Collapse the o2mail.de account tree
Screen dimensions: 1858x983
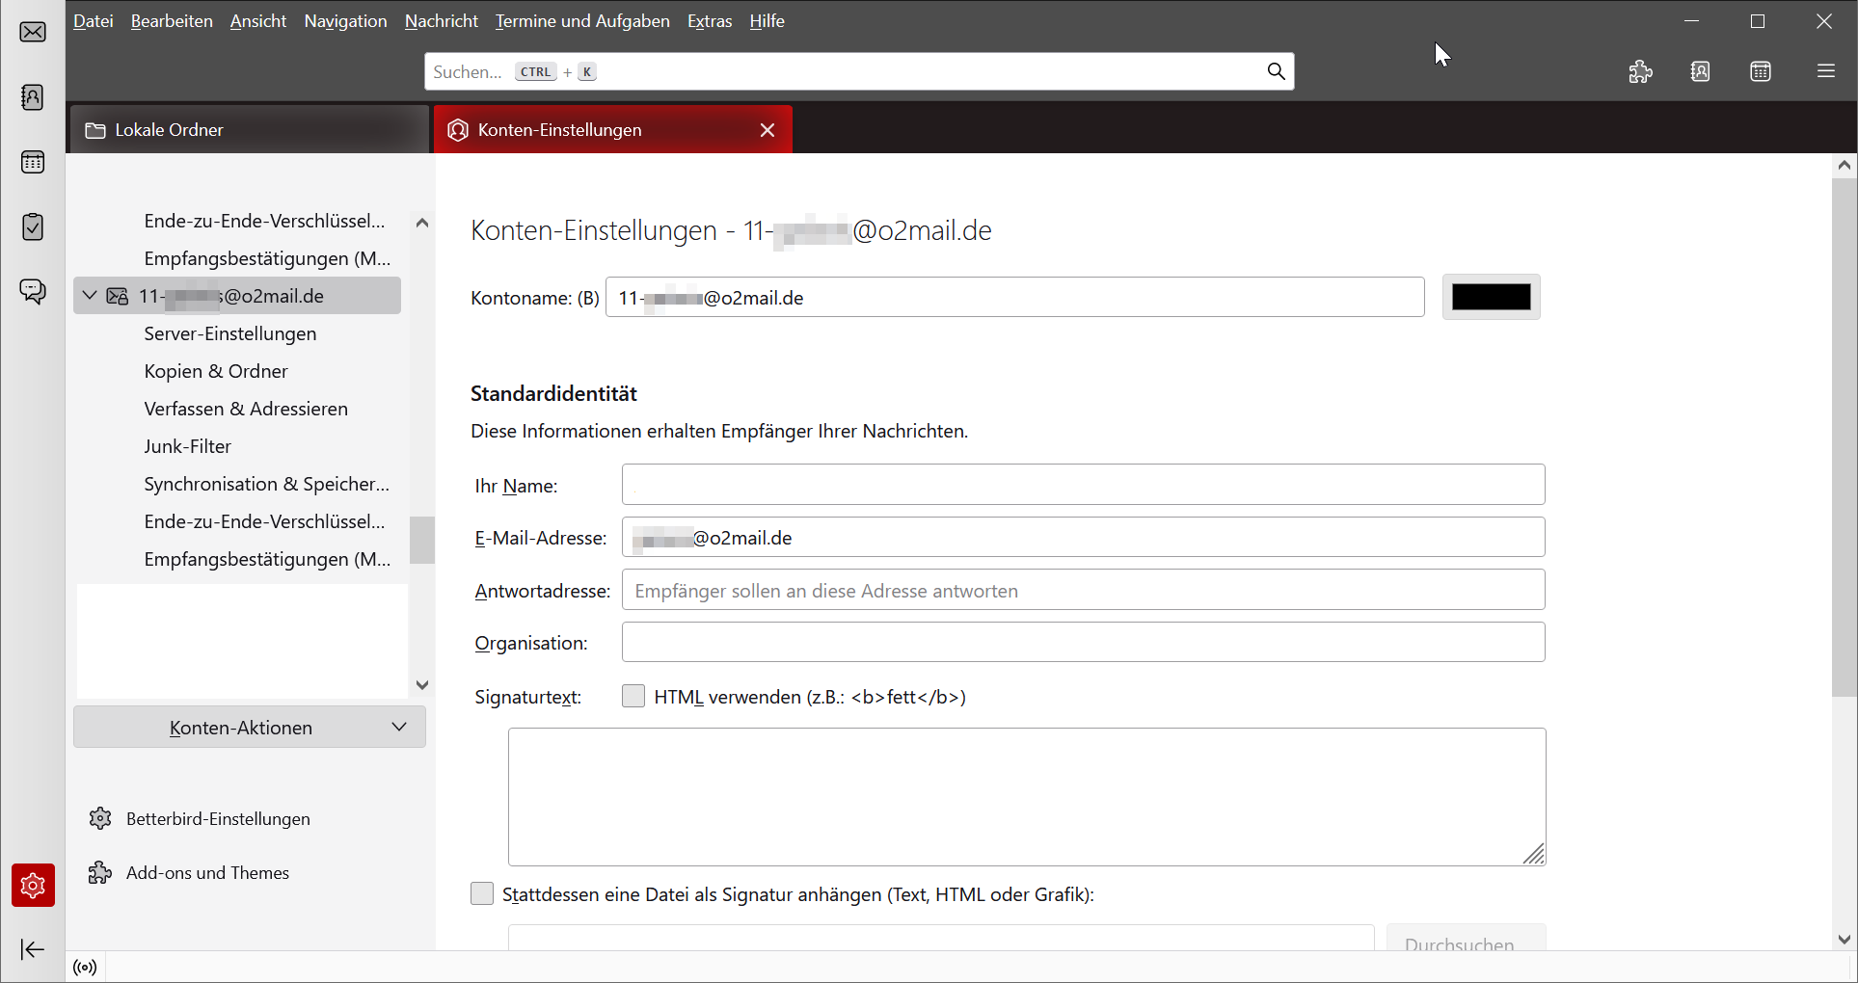90,296
